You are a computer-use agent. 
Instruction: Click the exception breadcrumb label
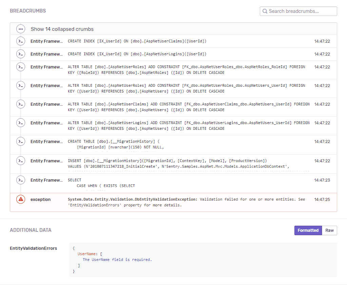click(x=40, y=199)
